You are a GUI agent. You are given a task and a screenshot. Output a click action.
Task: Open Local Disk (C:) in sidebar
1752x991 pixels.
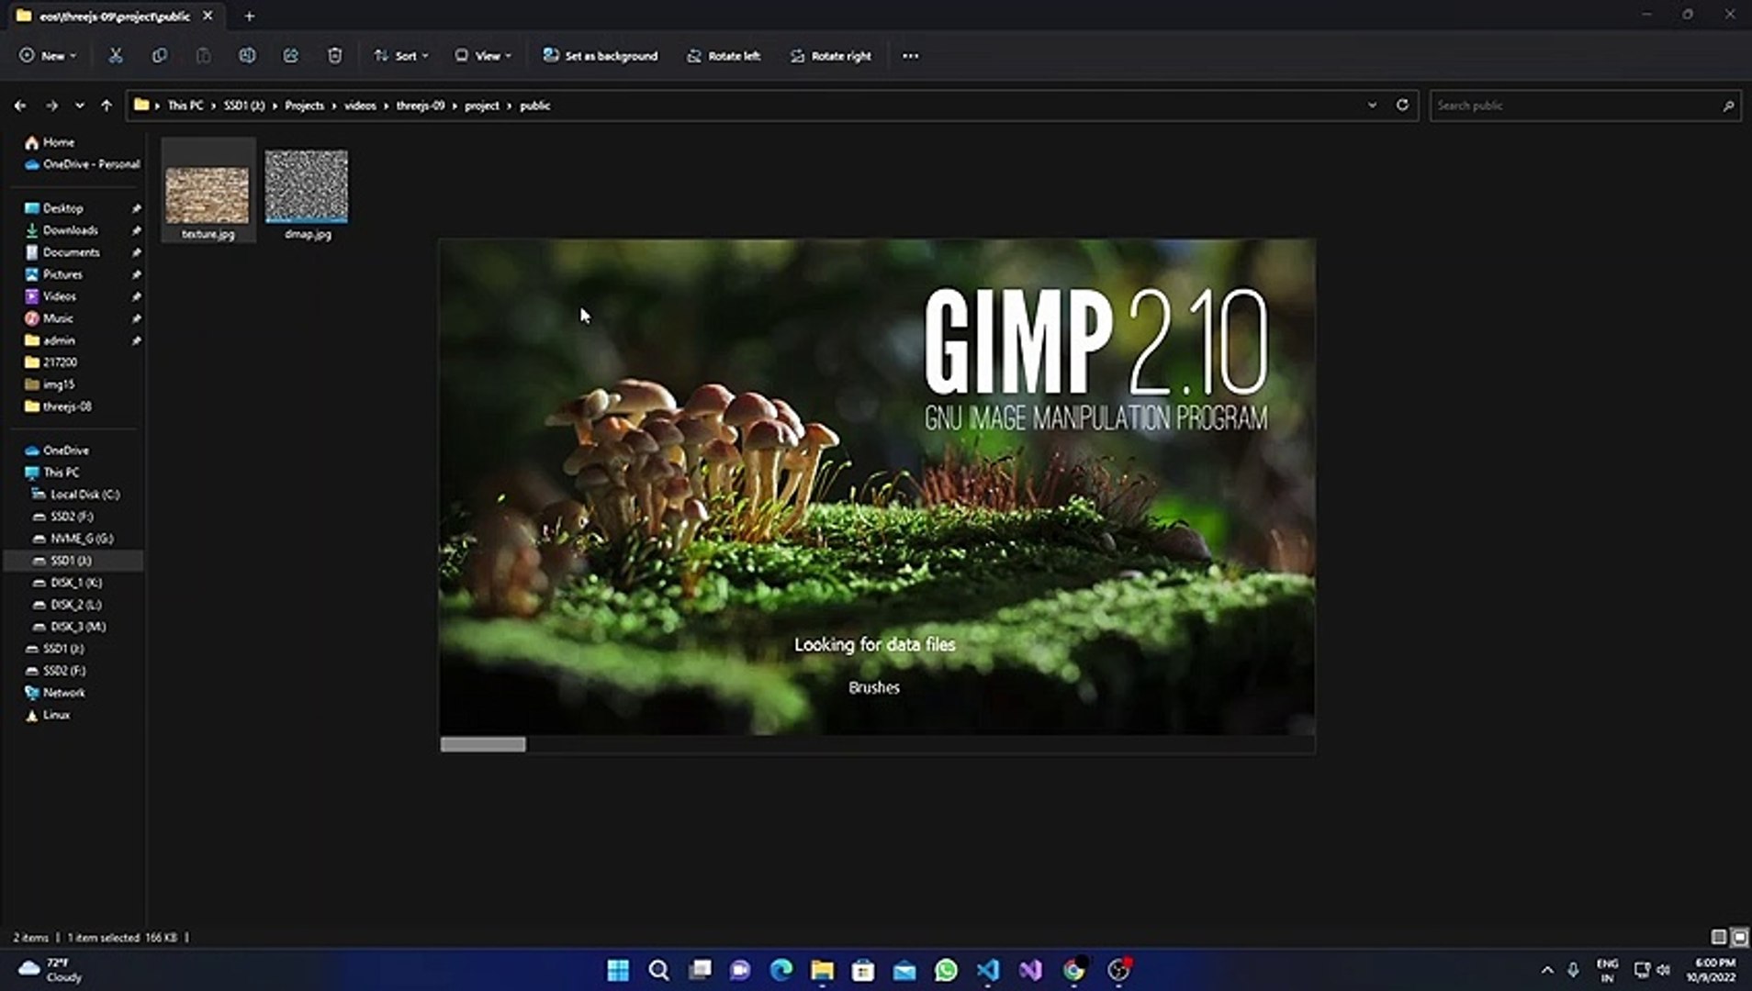click(84, 495)
